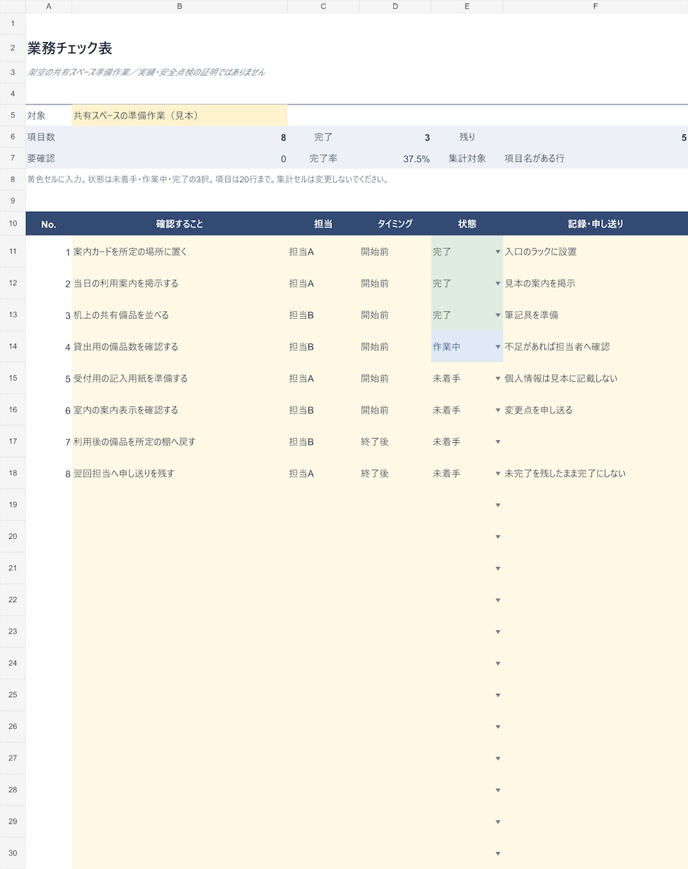The width and height of the screenshot is (688, 869).
Task: Select column C header
Action: [x=323, y=6]
